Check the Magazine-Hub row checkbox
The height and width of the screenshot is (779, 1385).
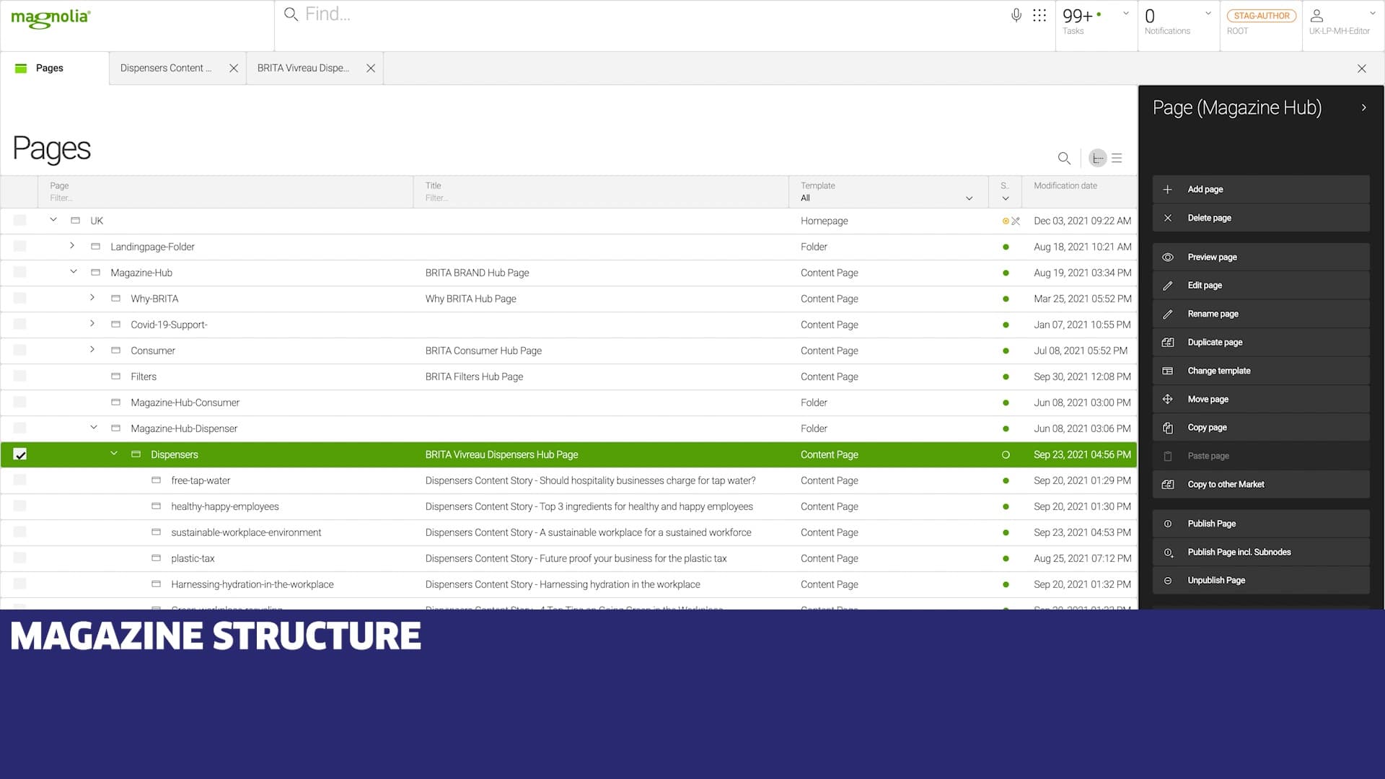[20, 273]
